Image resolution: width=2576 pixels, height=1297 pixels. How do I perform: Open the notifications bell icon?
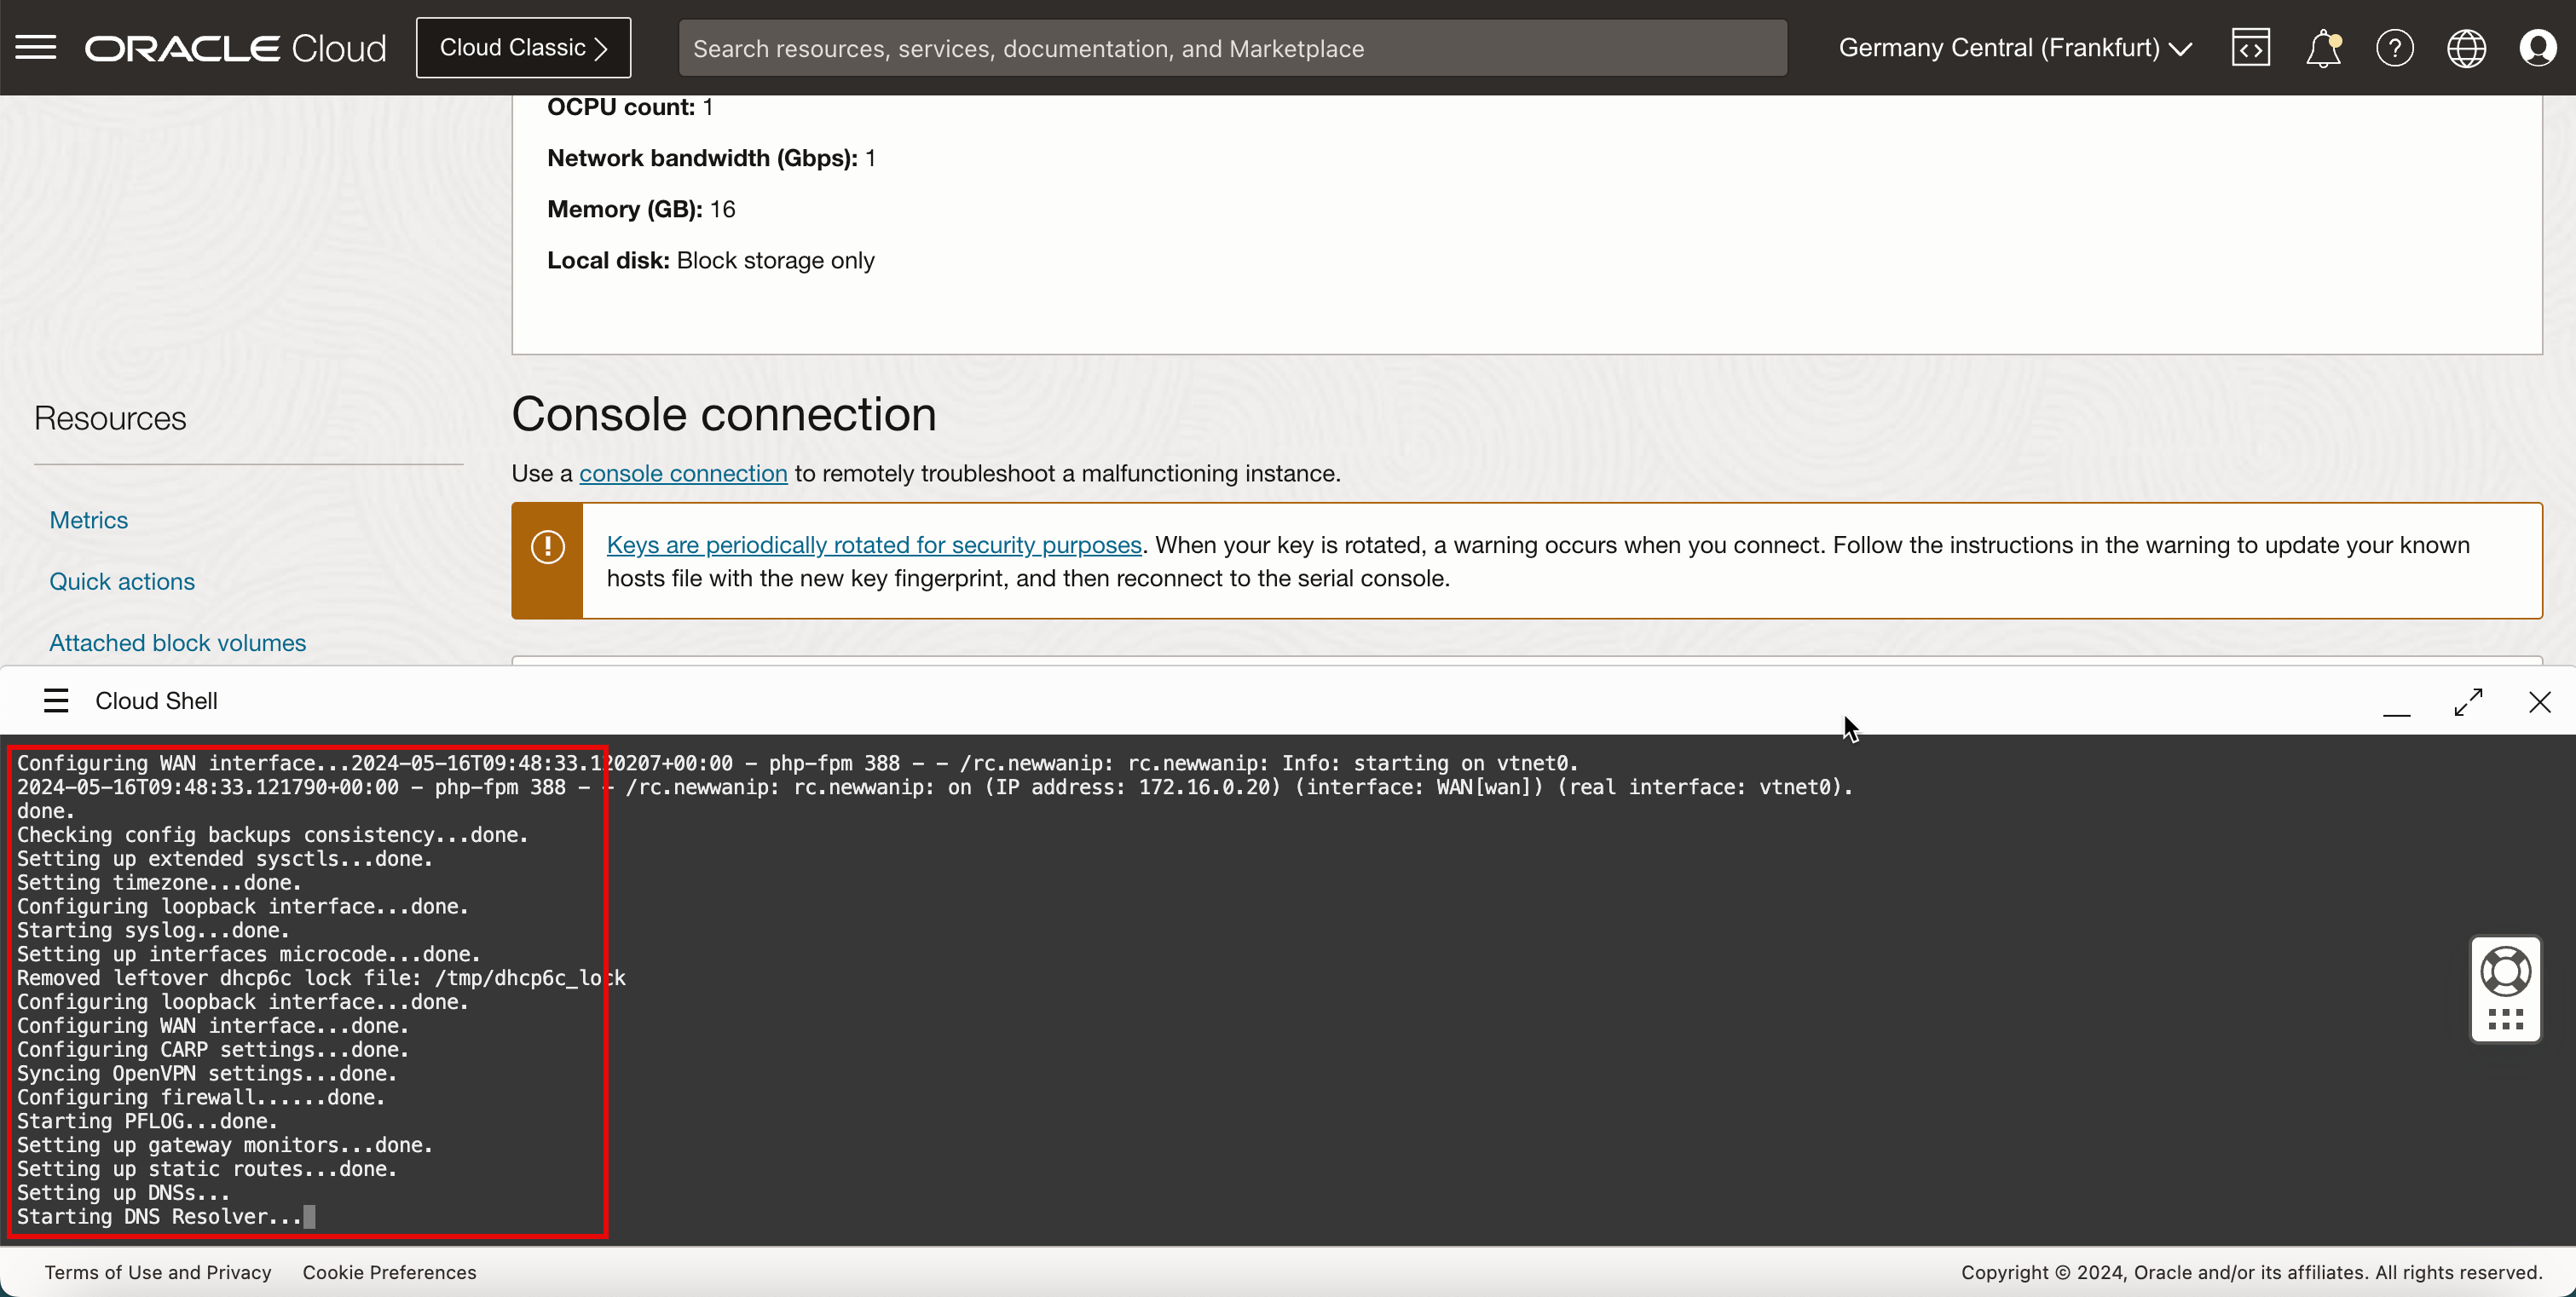tap(2322, 47)
